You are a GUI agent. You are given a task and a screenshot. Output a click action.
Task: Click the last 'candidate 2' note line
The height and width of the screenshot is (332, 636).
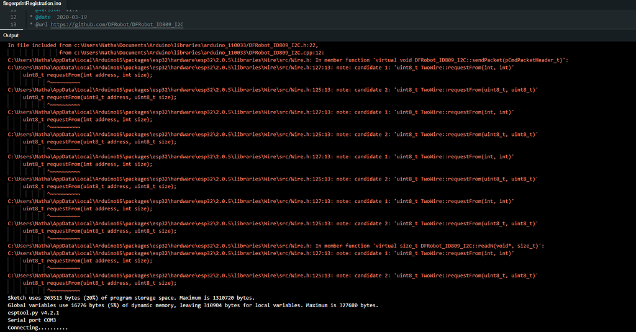(x=273, y=276)
